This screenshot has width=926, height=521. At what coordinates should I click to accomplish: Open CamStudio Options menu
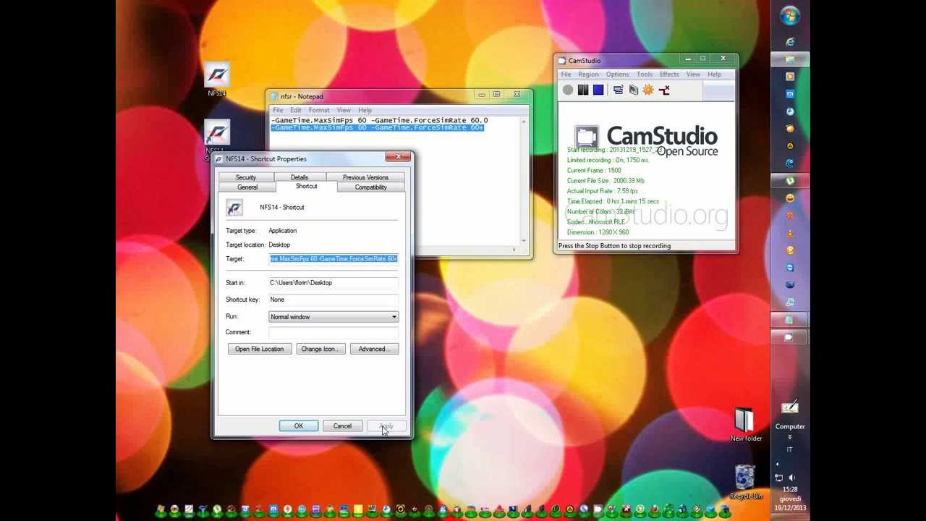click(617, 75)
